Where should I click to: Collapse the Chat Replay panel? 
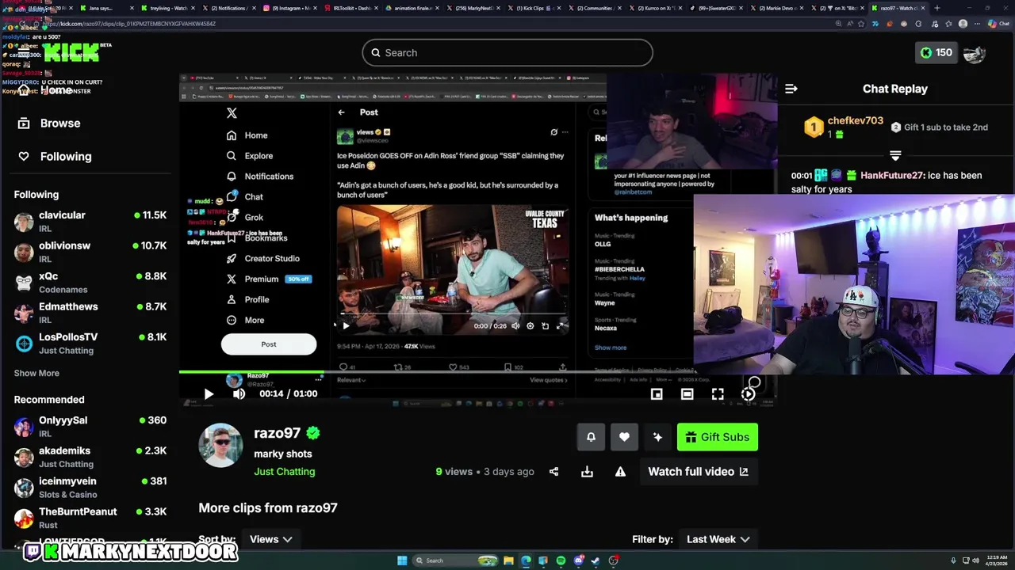pos(791,89)
